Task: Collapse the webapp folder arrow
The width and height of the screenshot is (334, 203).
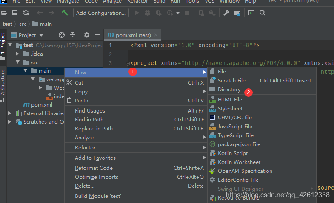Action: click(x=33, y=79)
